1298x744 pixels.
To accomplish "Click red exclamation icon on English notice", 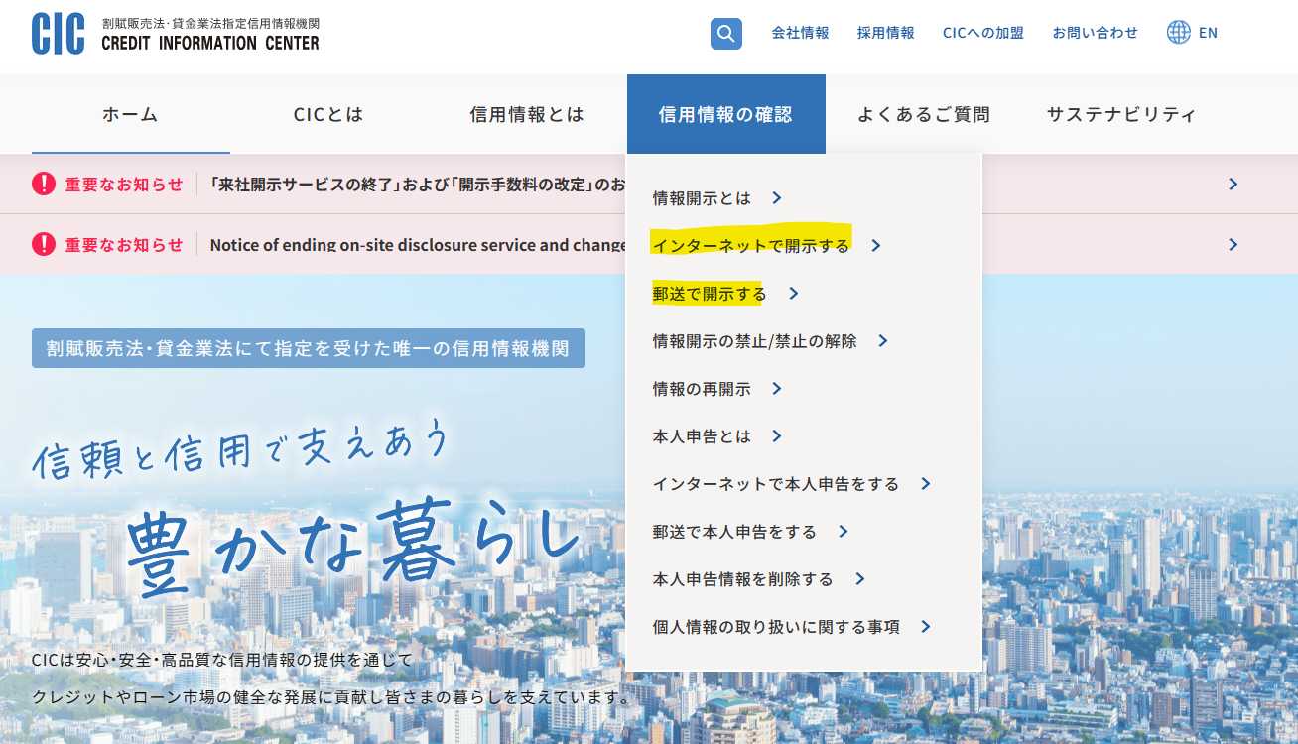I will tap(44, 244).
